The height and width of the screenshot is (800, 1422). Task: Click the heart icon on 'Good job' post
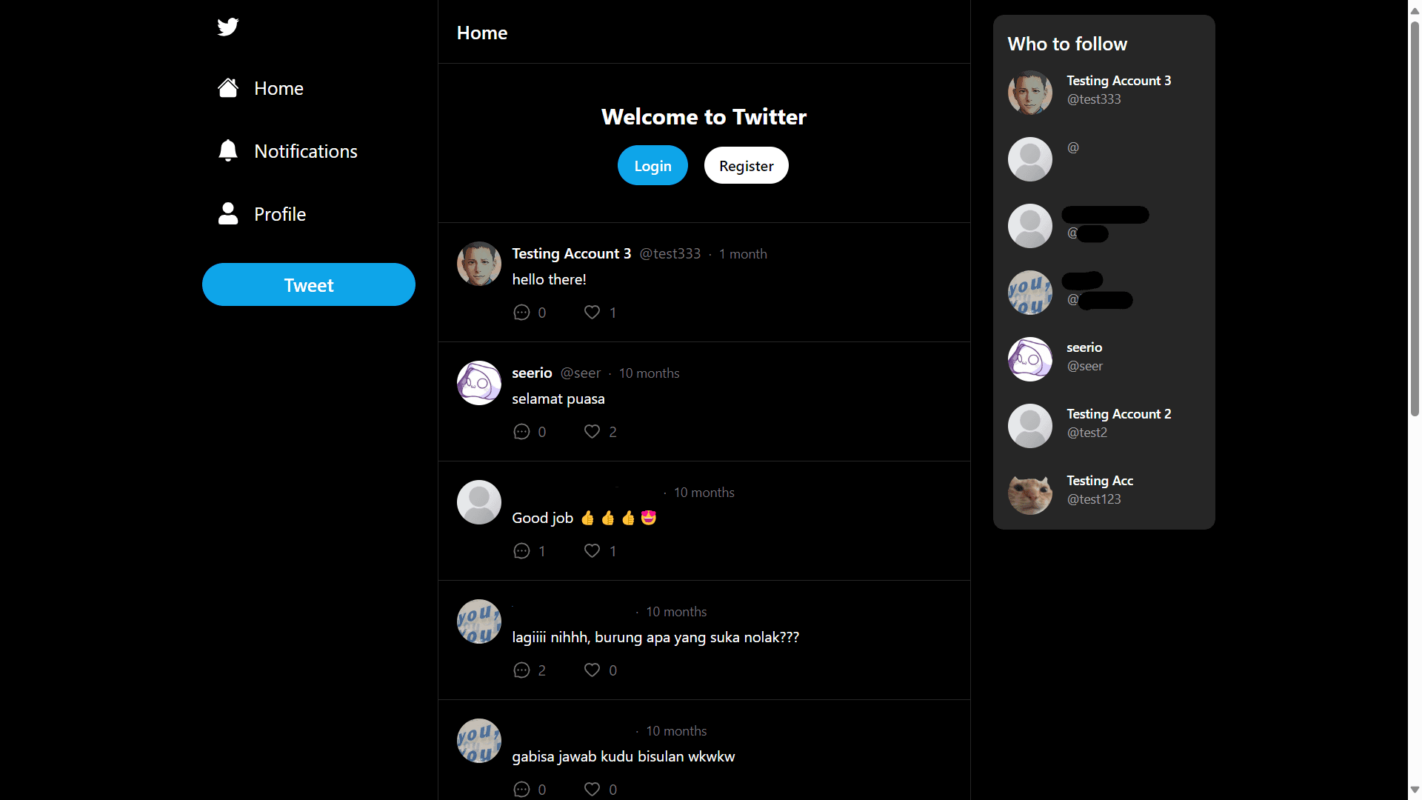tap(592, 551)
